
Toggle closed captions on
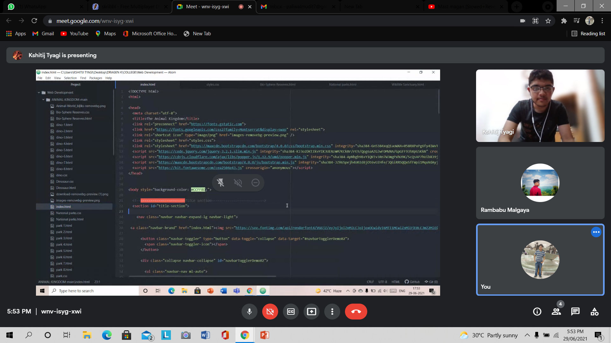pyautogui.click(x=291, y=312)
